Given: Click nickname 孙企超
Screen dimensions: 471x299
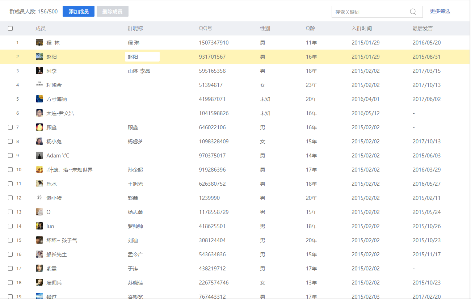Looking at the screenshot, I should pos(135,170).
